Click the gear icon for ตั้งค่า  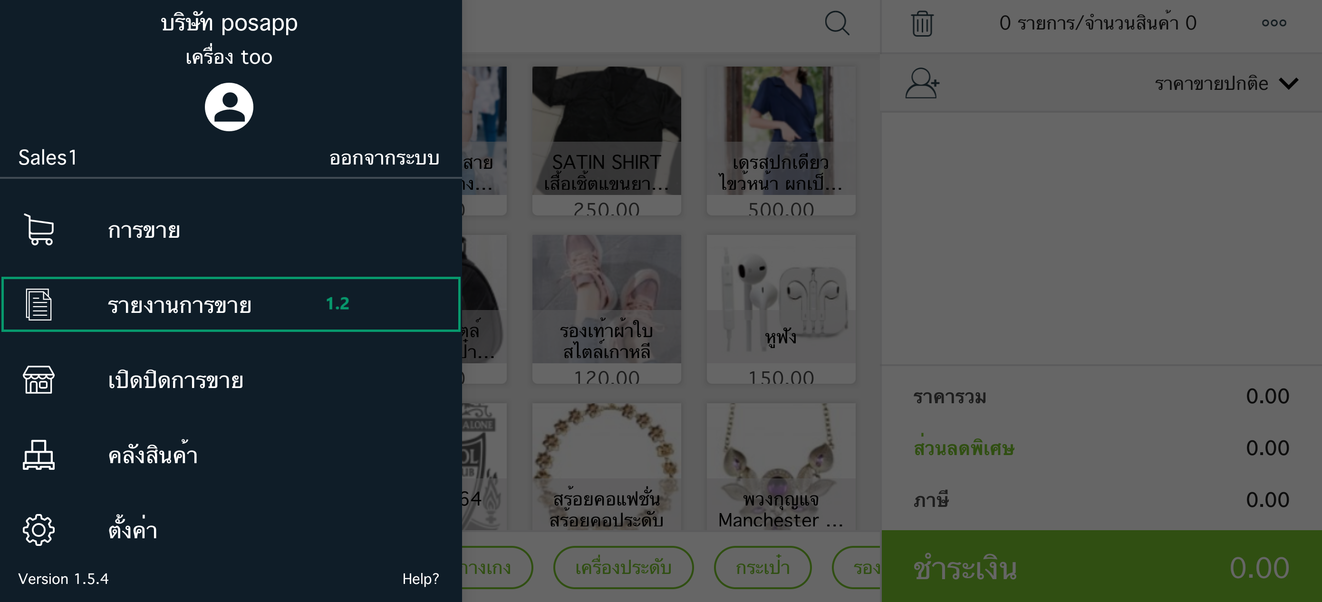click(39, 530)
